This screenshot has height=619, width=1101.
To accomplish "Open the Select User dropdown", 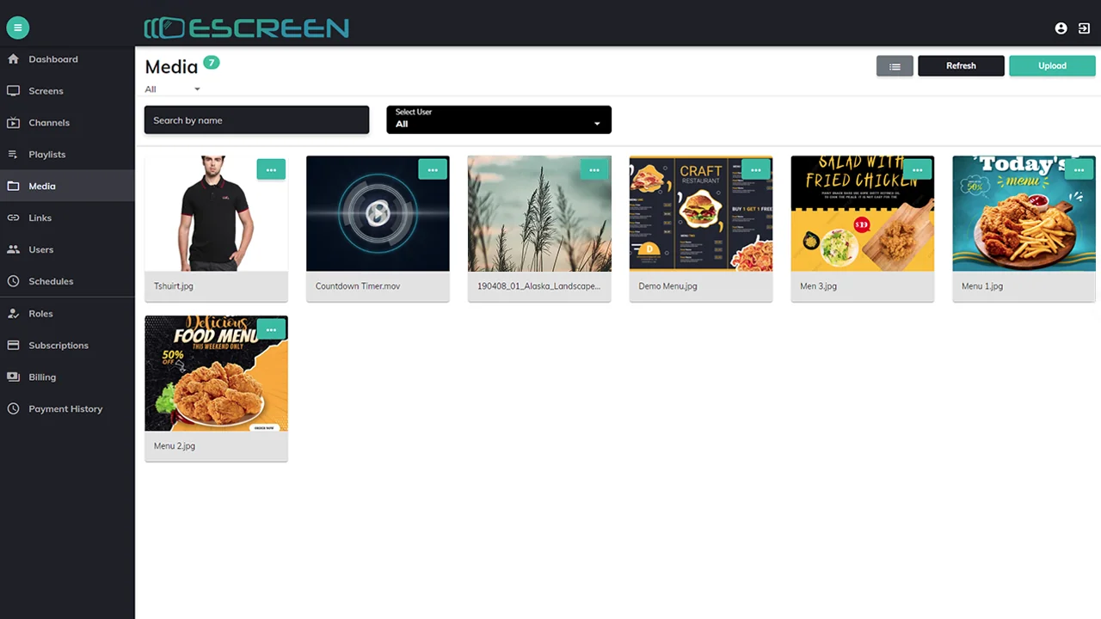I will pyautogui.click(x=499, y=120).
